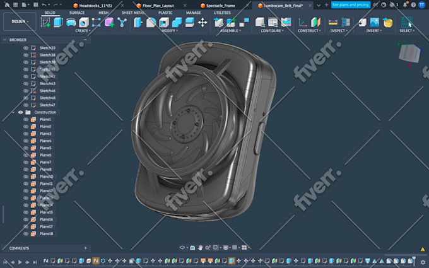Select the Combine tool icon
The image size is (429, 268).
click(177, 23)
